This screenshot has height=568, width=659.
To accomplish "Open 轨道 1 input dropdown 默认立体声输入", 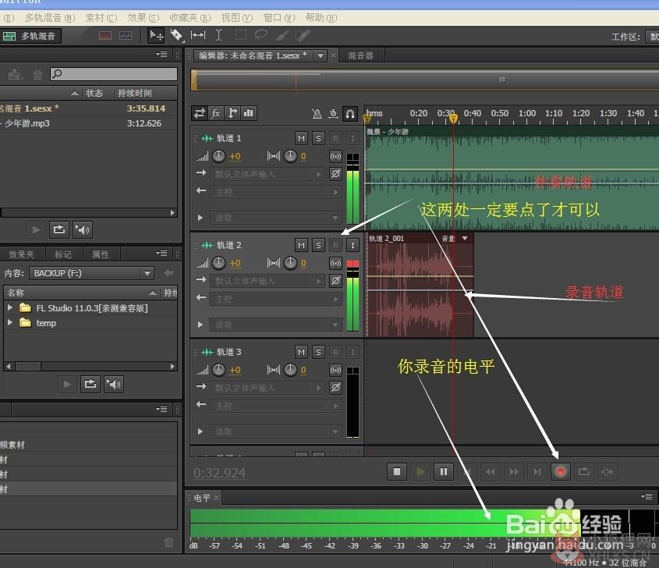I will coord(267,174).
